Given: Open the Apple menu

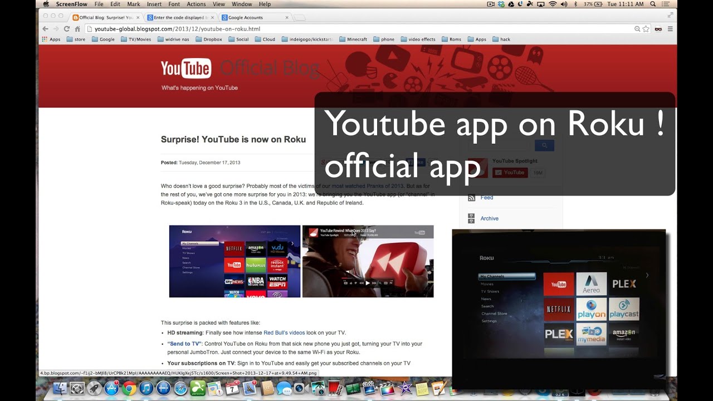Looking at the screenshot, I should coord(46,4).
